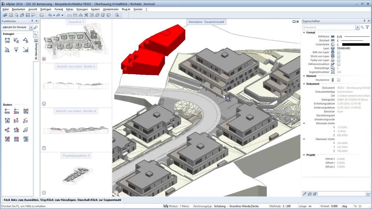The image size is (372, 209).
Task: Enable the Hilfskonstruktion checkbox
Action: (339, 64)
